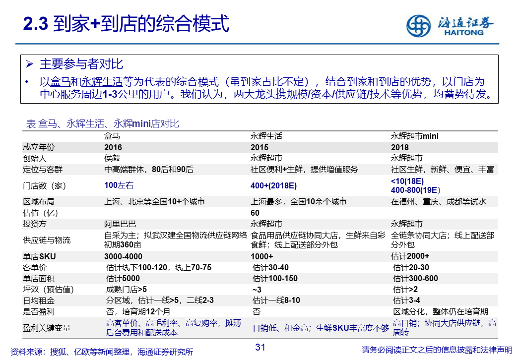
Task: Click the rent value "估计3-4"
Action: coord(406,300)
